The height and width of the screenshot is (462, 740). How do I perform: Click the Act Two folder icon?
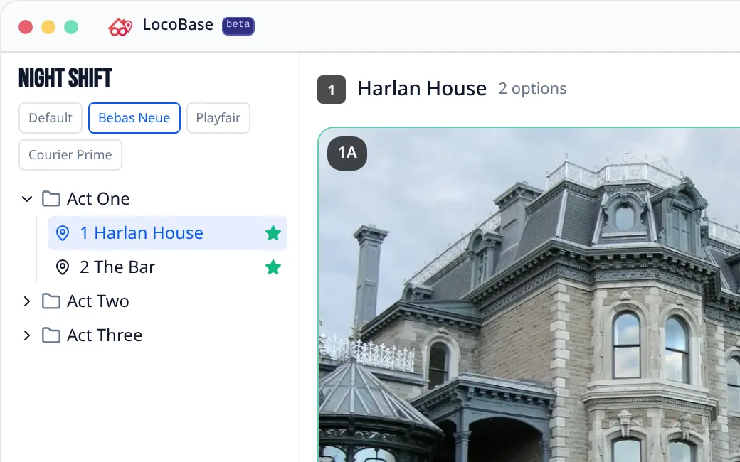[x=51, y=301]
